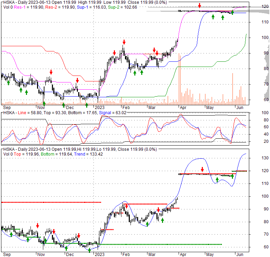Click the tall volume bar in late May

click(x=233, y=89)
